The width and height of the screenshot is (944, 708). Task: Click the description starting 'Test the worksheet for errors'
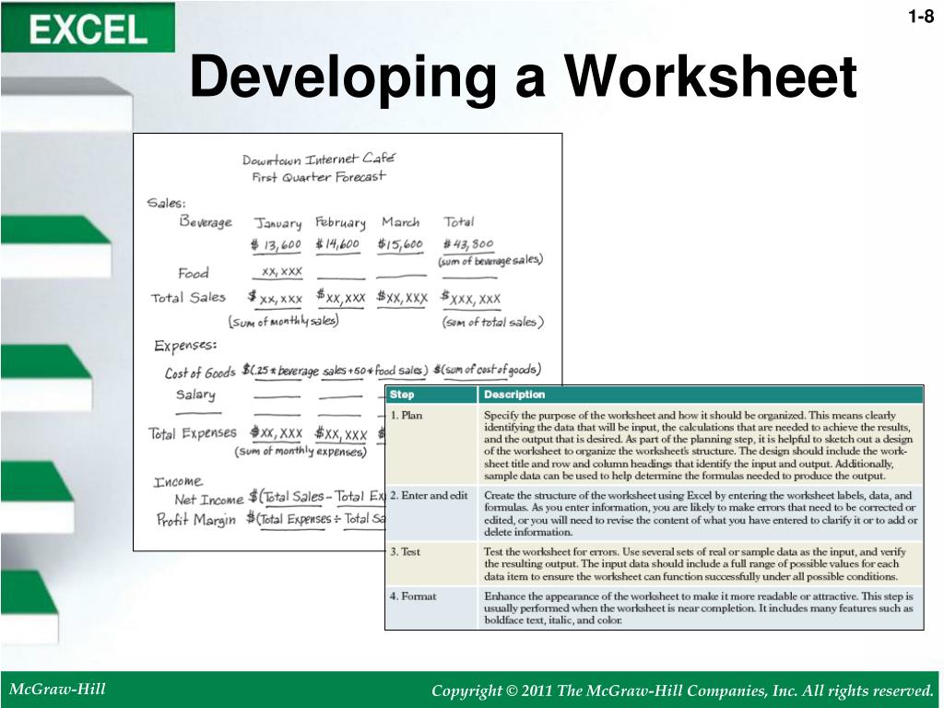click(x=695, y=563)
